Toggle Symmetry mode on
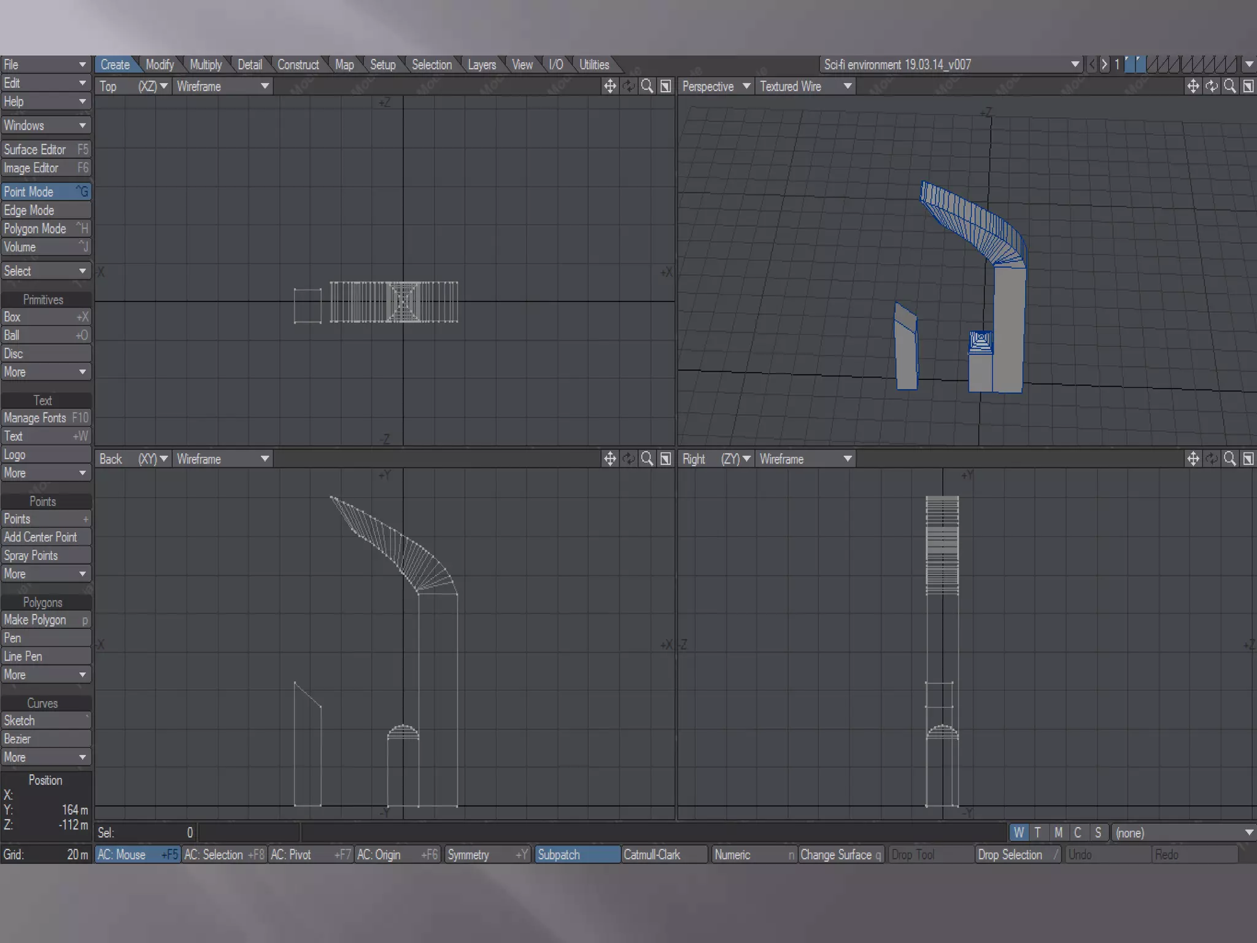The width and height of the screenshot is (1257, 943). click(x=486, y=855)
